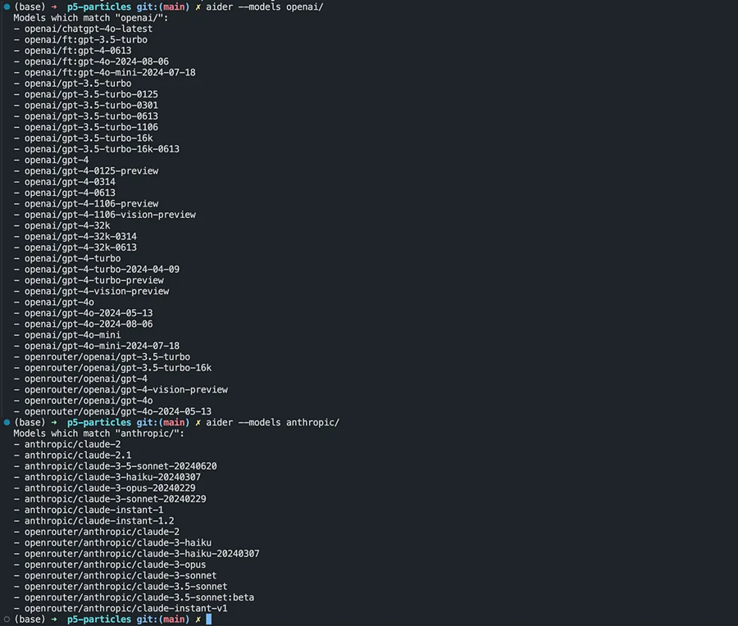Click the text 'aider --models openai/' command

tap(265, 7)
